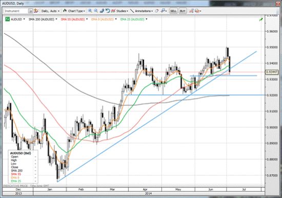This screenshot has height=198, width=282.
Task: Click the Instrument search field
Action: 16,11
